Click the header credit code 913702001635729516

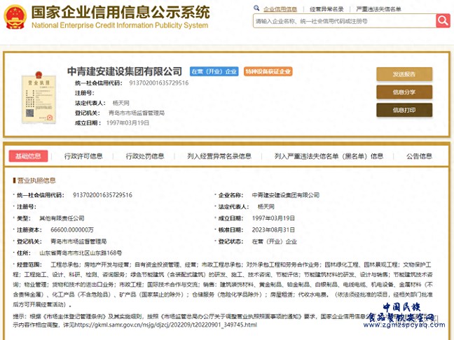(x=158, y=83)
